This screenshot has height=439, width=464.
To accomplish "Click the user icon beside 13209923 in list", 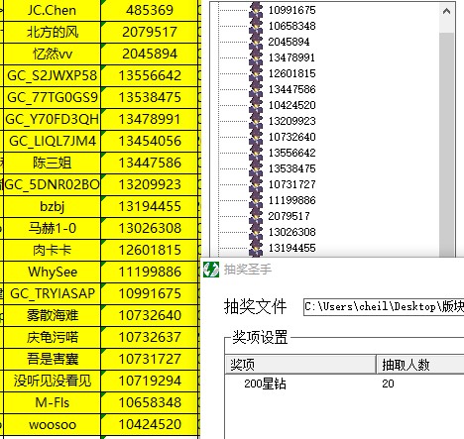I will tap(256, 121).
